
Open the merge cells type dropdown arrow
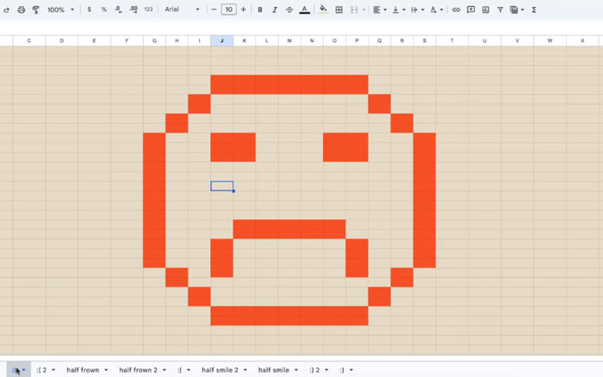click(x=364, y=10)
